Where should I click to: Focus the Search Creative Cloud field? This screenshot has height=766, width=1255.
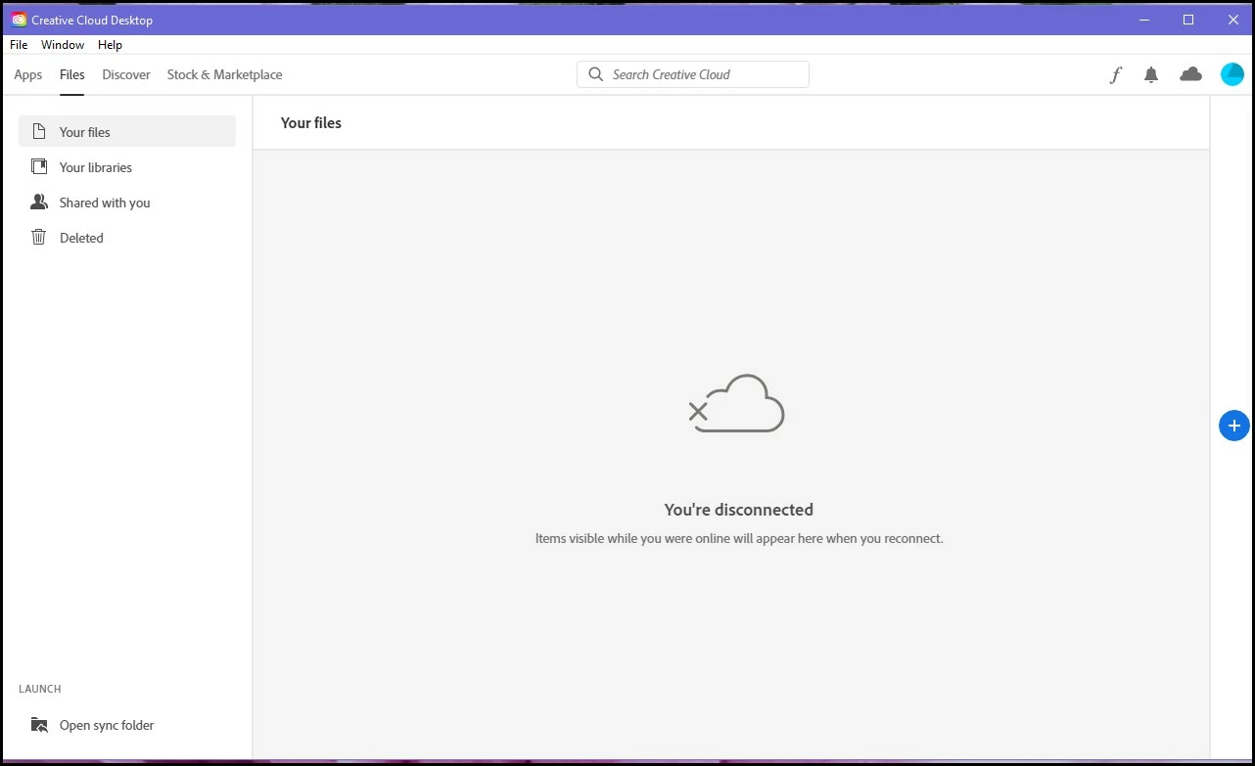[693, 74]
